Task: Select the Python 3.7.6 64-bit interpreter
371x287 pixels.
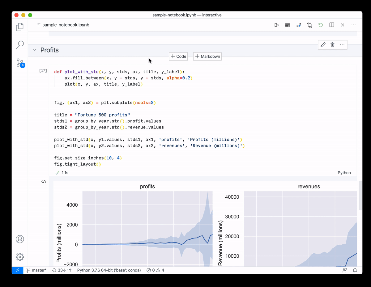Action: click(x=109, y=270)
